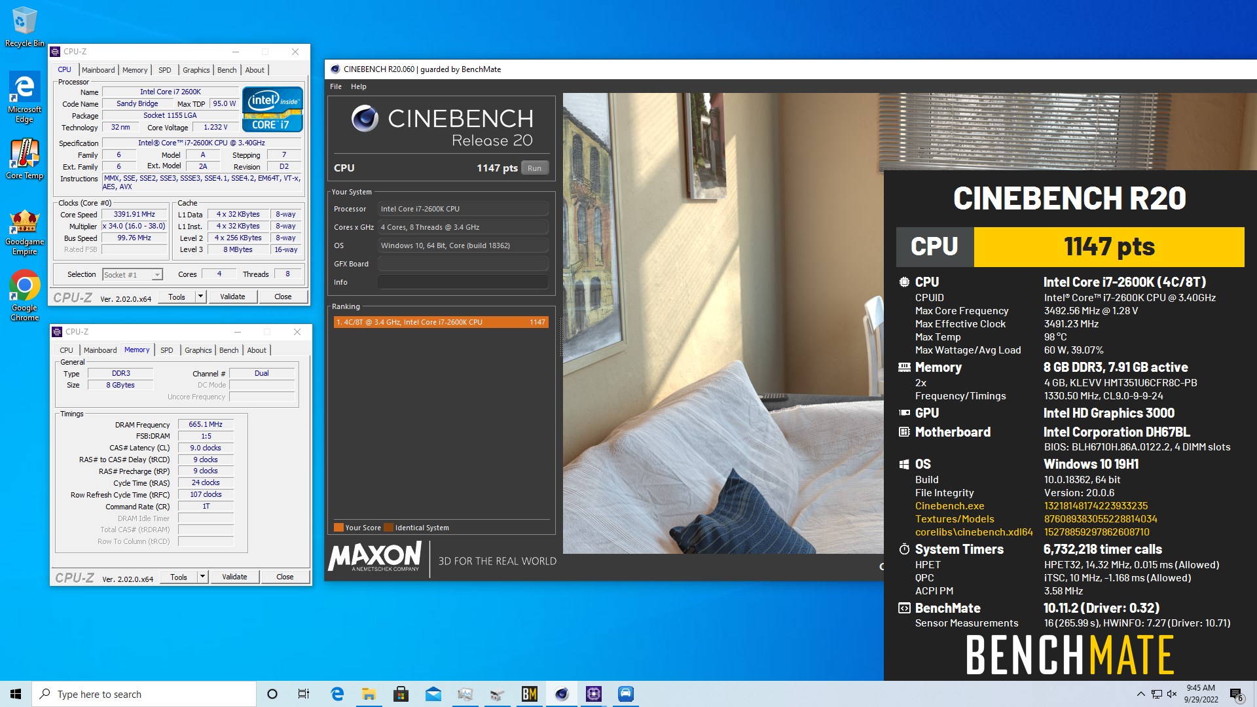The width and height of the screenshot is (1257, 707).
Task: Open Cinebench Help menu
Action: [x=359, y=86]
